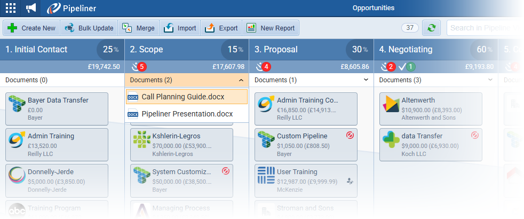Click Bayer logo on Custom Pipeline card
Viewport: 524px width, 219px height.
coord(266,140)
